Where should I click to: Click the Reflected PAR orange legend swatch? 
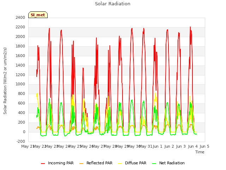click(81, 164)
